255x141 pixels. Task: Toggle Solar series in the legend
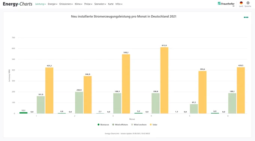(153, 124)
